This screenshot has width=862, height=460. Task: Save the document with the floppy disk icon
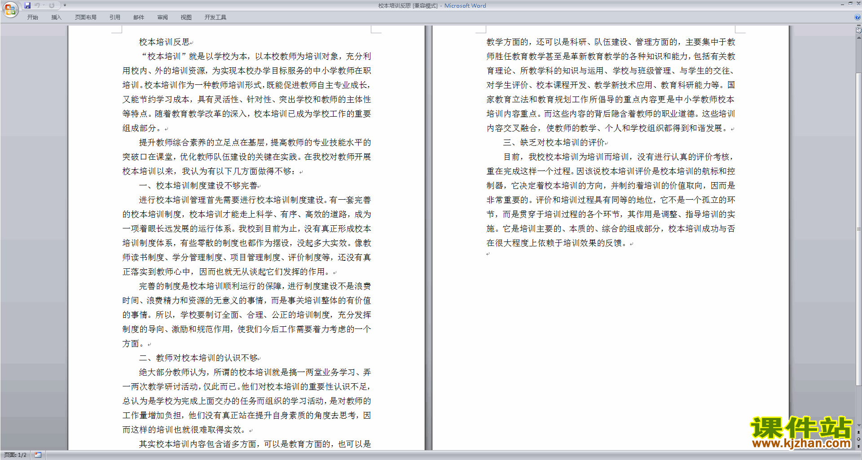click(x=27, y=5)
